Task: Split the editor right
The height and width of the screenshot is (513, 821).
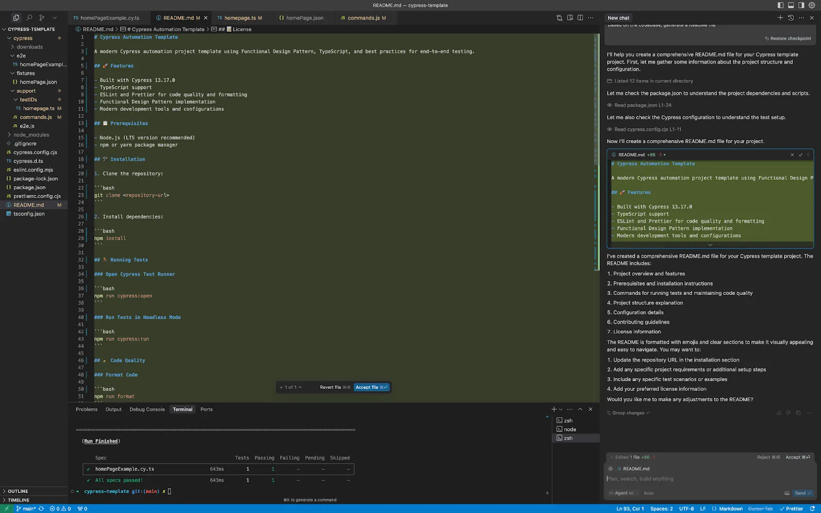Action: [x=580, y=18]
